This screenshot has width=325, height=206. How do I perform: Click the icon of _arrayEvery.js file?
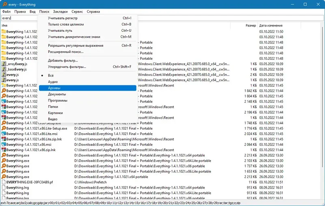[4, 64]
